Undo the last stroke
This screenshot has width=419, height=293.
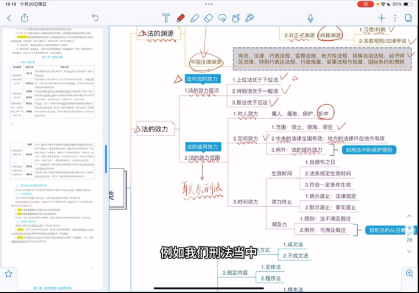[95, 17]
